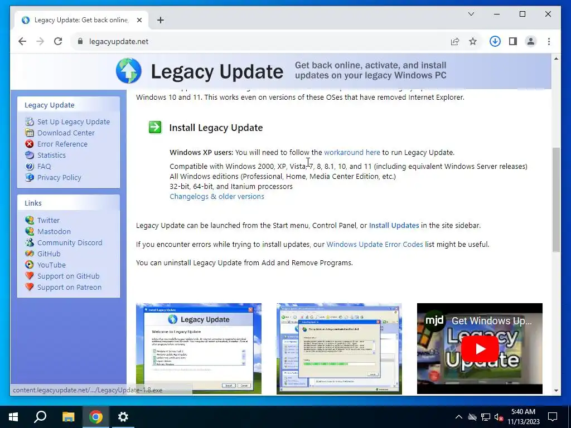
Task: Open the Chrome downloads icon
Action: coord(495,41)
